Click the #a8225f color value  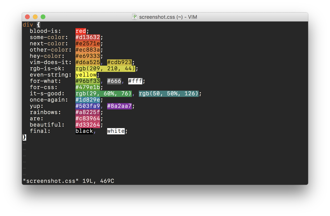[88, 112]
